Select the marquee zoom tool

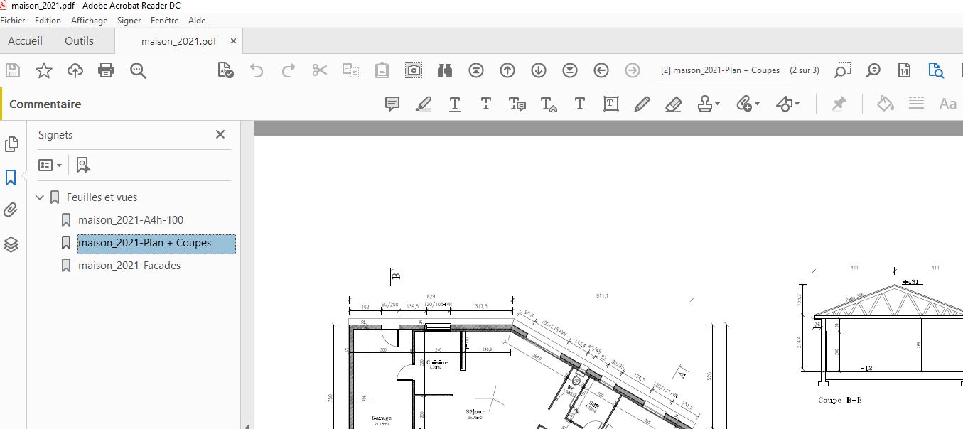pos(842,70)
